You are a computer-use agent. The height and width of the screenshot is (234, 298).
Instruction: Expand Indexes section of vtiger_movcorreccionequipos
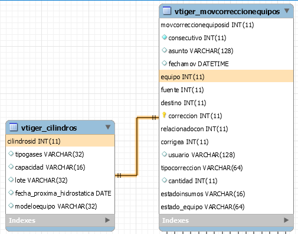(x=286, y=220)
